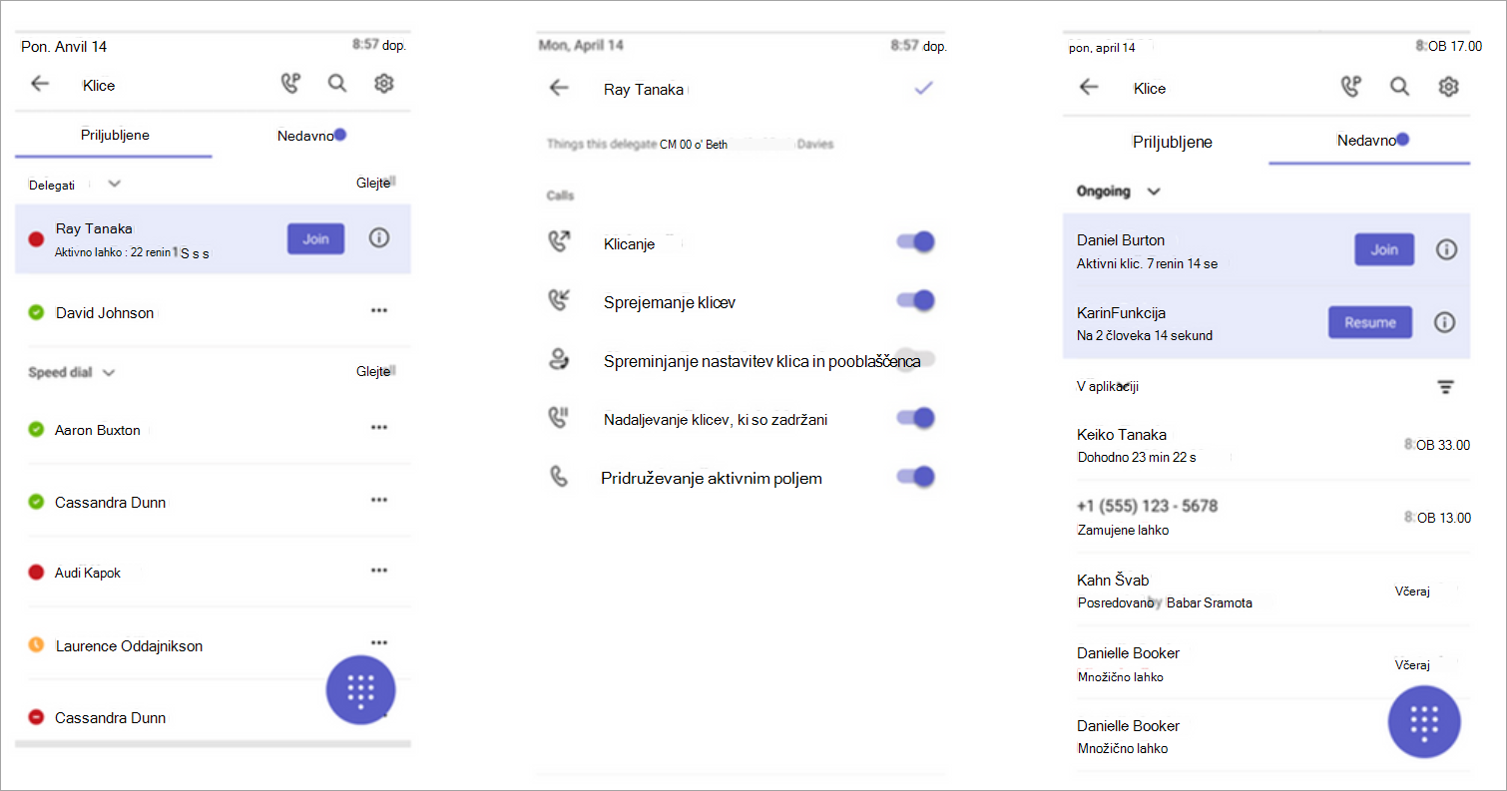
Task: Join Daniel Burton's active call
Action: [x=1383, y=249]
